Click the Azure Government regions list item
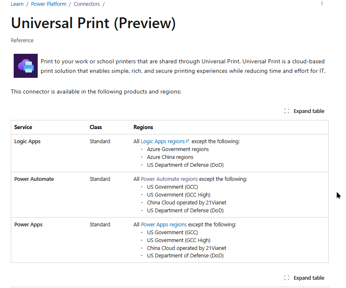 [178, 149]
